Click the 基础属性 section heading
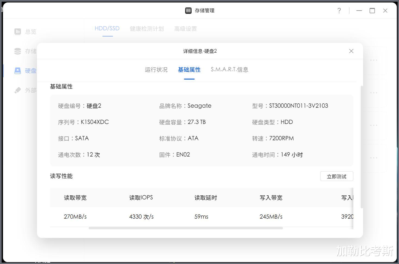Image resolution: width=399 pixels, height=264 pixels. [61, 87]
